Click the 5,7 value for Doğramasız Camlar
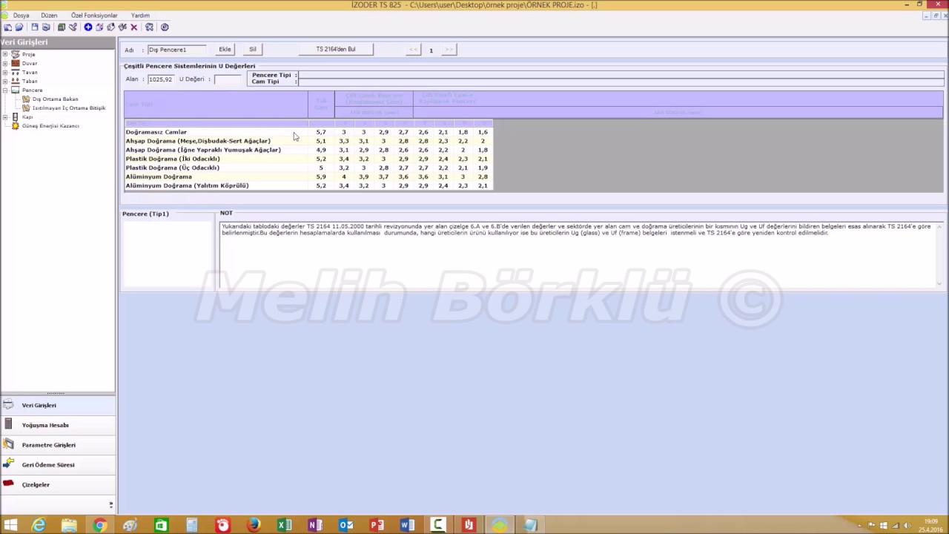This screenshot has width=949, height=534. click(321, 132)
